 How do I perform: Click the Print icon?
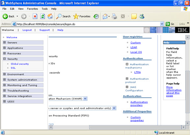pos(114,16)
